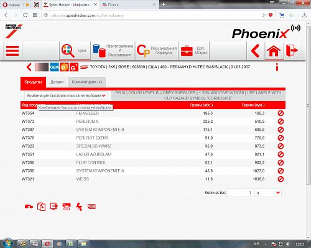This screenshot has height=248, width=311.
Task: Switch to the Детали tab
Action: [57, 82]
